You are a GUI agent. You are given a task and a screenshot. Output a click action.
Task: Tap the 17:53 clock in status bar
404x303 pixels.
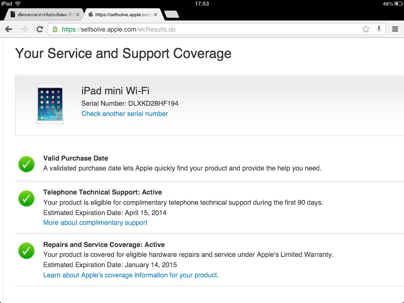202,4
